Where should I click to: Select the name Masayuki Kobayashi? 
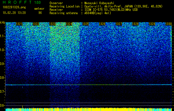[x=99, y=3]
